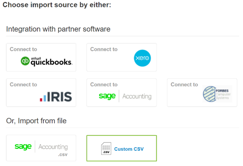This screenshot has width=243, height=166.
Task: Select "Connect to" label above Sage Accounting
Action: [104, 85]
